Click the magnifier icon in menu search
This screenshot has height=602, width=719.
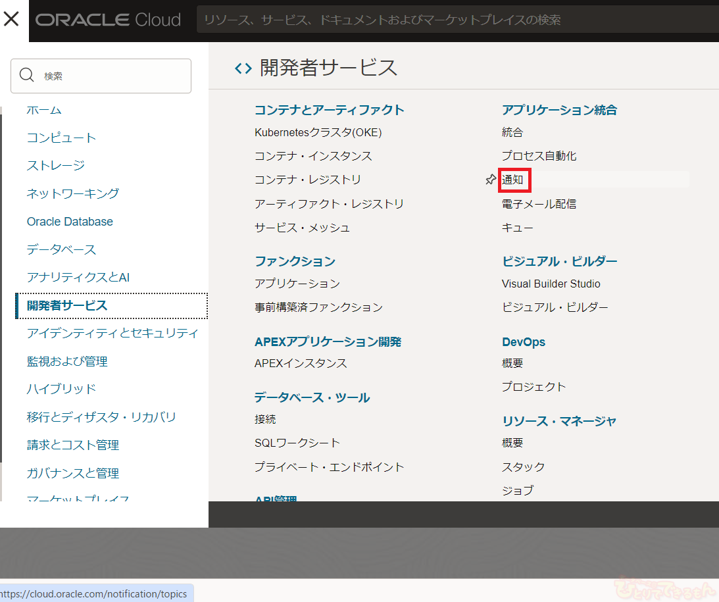pyautogui.click(x=27, y=76)
